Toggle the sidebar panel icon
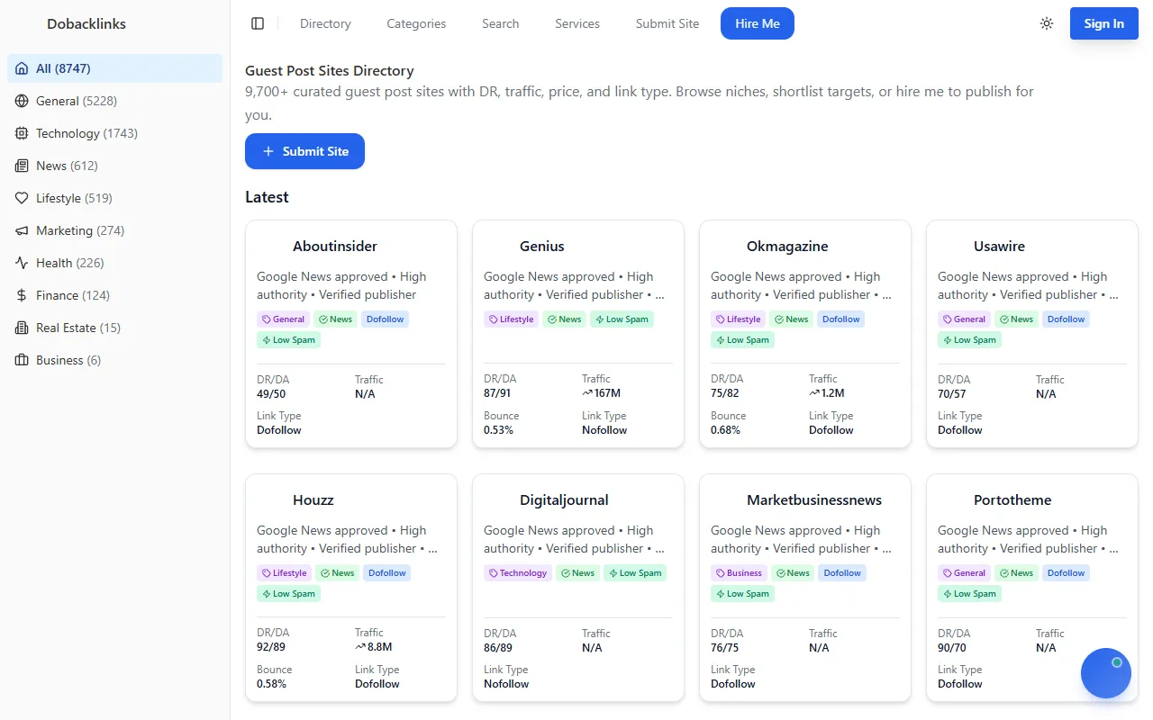Image resolution: width=1153 pixels, height=720 pixels. (x=258, y=23)
